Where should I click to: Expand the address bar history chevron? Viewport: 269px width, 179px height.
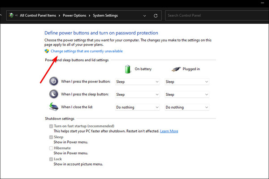145,16
